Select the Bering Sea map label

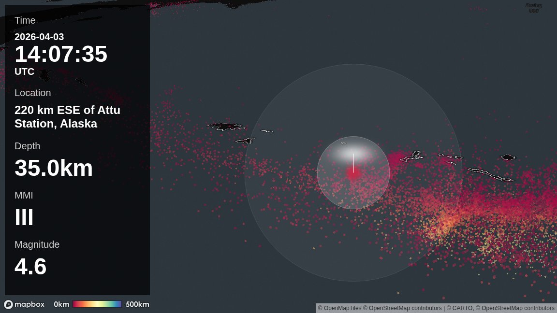533,6
